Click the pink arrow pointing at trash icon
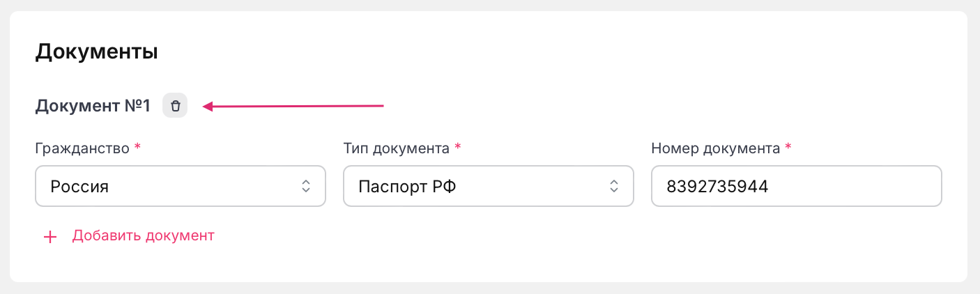This screenshot has width=980, height=294. point(293,106)
